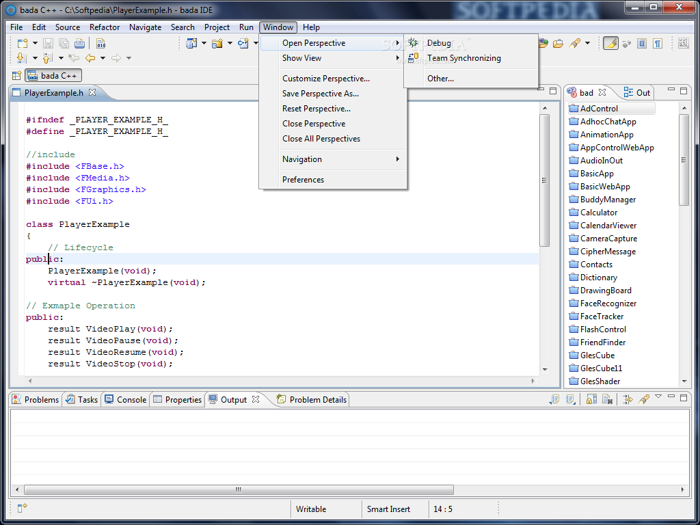Toggle Block Selection mode icon
Viewport: 700px width, 525px height.
click(x=642, y=43)
